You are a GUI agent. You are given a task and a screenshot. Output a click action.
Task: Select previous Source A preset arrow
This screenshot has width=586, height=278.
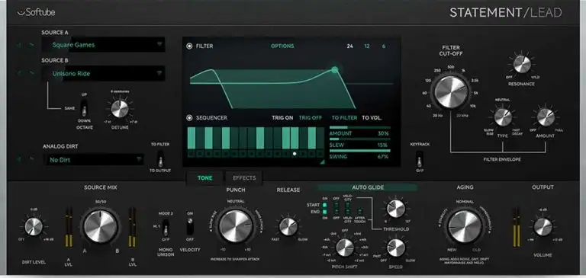pyautogui.click(x=20, y=45)
